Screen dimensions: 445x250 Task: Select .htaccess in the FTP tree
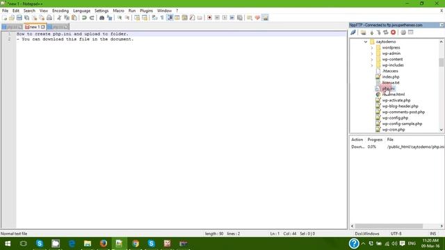click(390, 71)
